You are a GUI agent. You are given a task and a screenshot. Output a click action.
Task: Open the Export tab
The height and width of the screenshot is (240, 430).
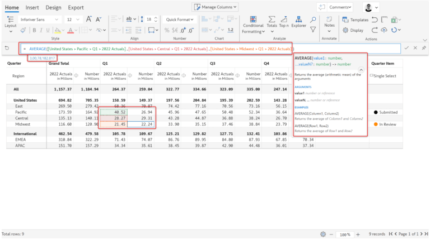pos(76,8)
